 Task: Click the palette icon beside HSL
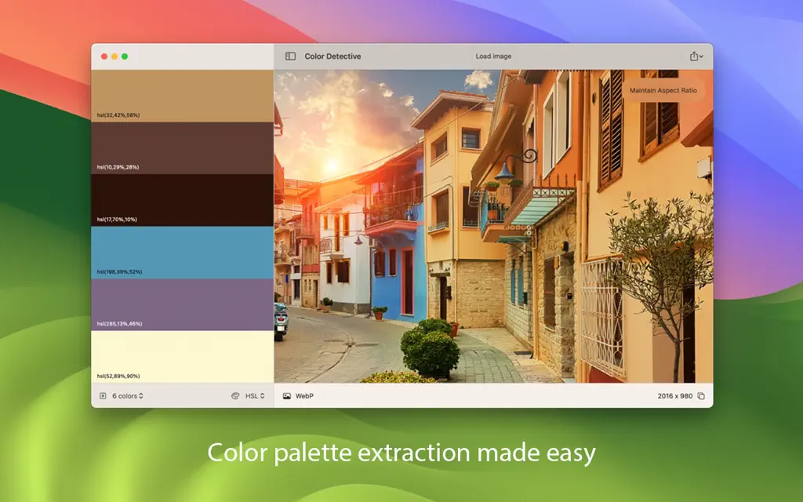pos(236,396)
